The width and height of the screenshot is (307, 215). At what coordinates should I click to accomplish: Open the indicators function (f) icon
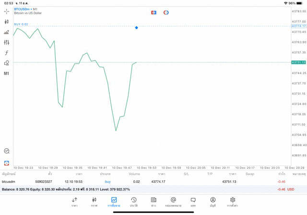[x=7, y=52]
